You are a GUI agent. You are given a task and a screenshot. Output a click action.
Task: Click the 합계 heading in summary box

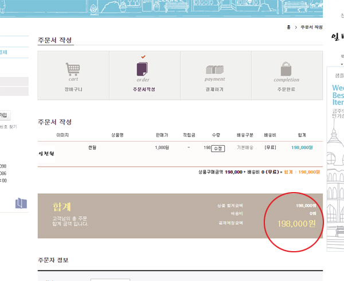click(x=62, y=206)
